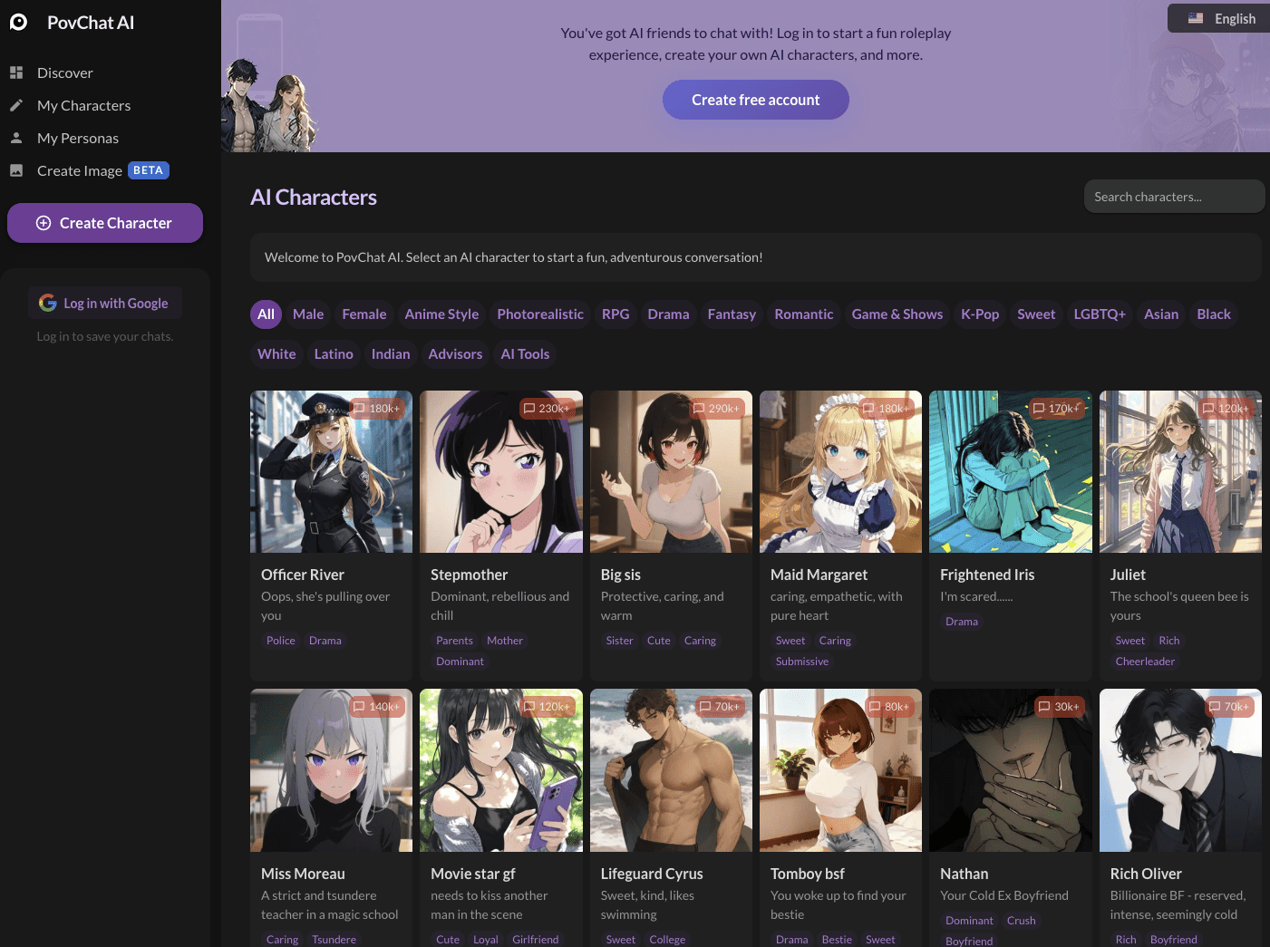Click the Mother tag on Stepmother
The image size is (1270, 947).
click(x=505, y=641)
